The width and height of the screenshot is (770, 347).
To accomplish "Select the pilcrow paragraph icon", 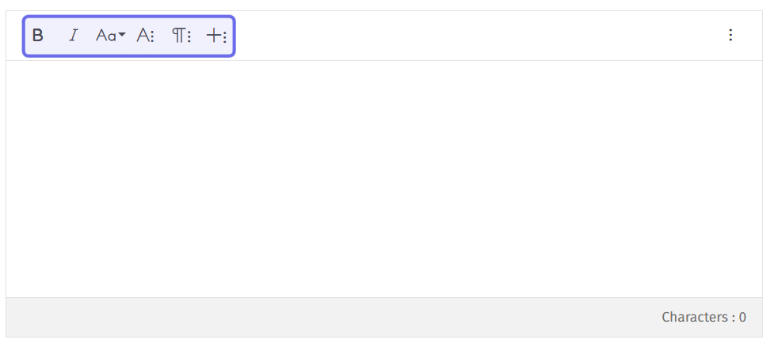I will point(181,36).
